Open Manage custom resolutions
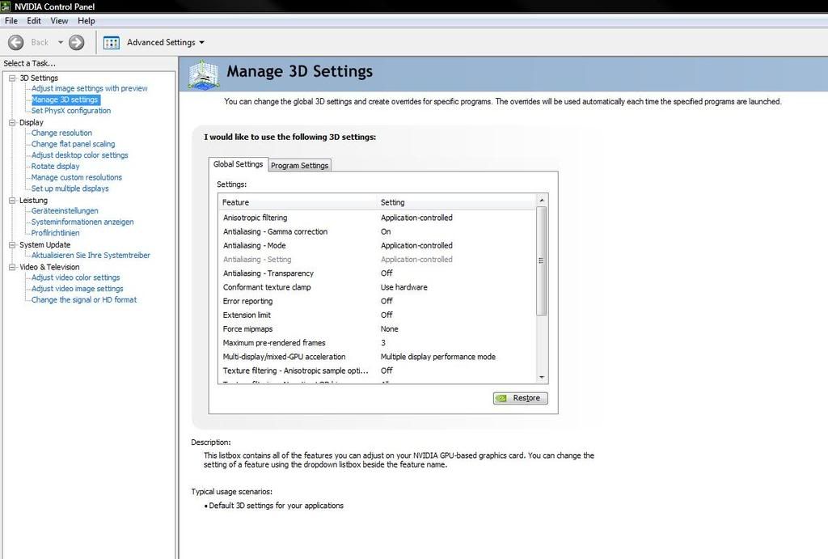828x559 pixels. (77, 177)
